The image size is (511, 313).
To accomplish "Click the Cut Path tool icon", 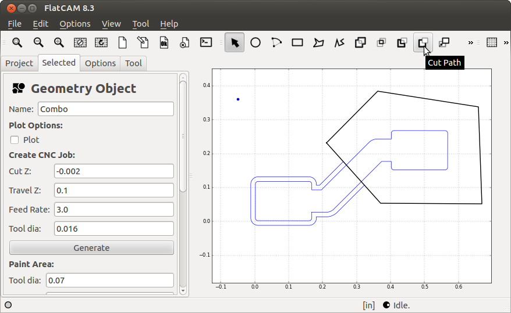I will point(423,42).
